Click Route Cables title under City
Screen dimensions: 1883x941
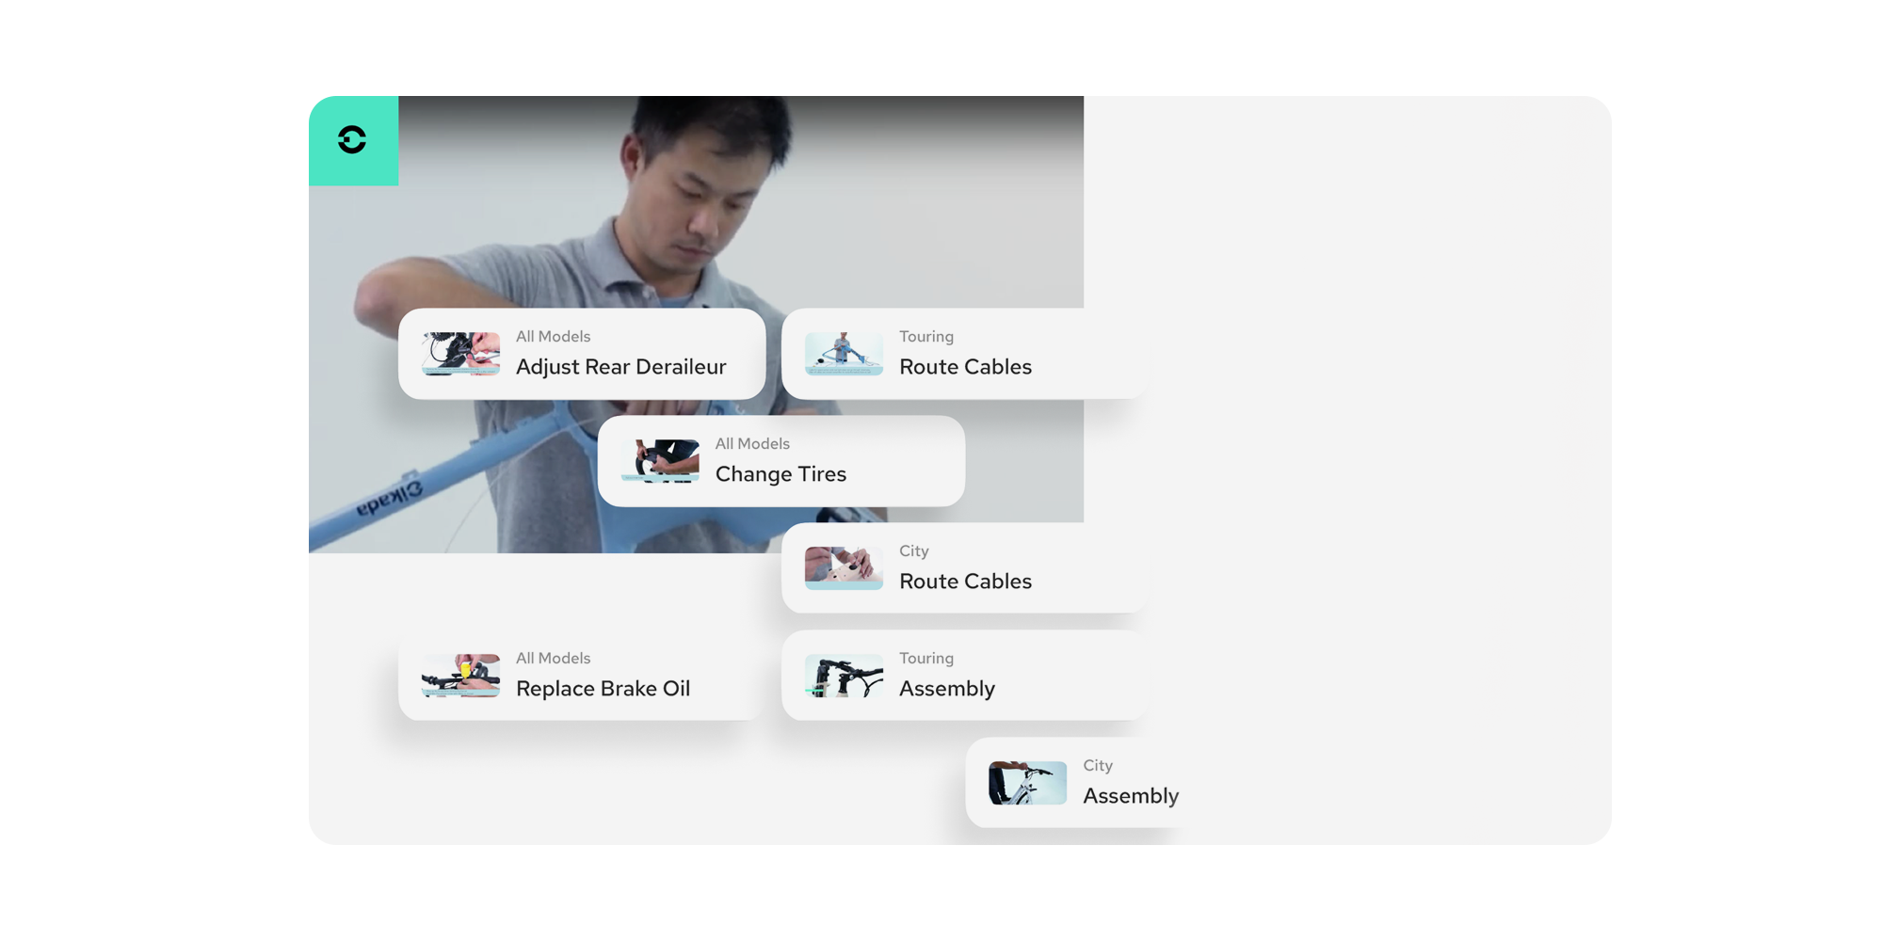965,582
